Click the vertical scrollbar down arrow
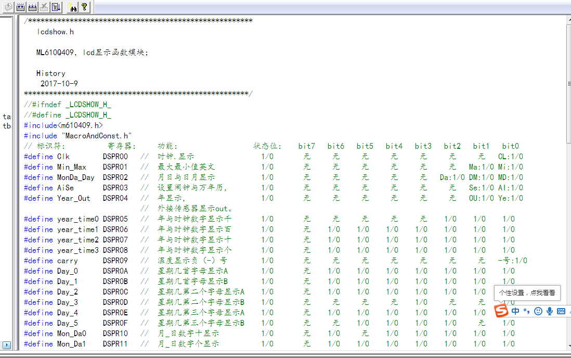The height and width of the screenshot is (358, 571). (x=569, y=346)
